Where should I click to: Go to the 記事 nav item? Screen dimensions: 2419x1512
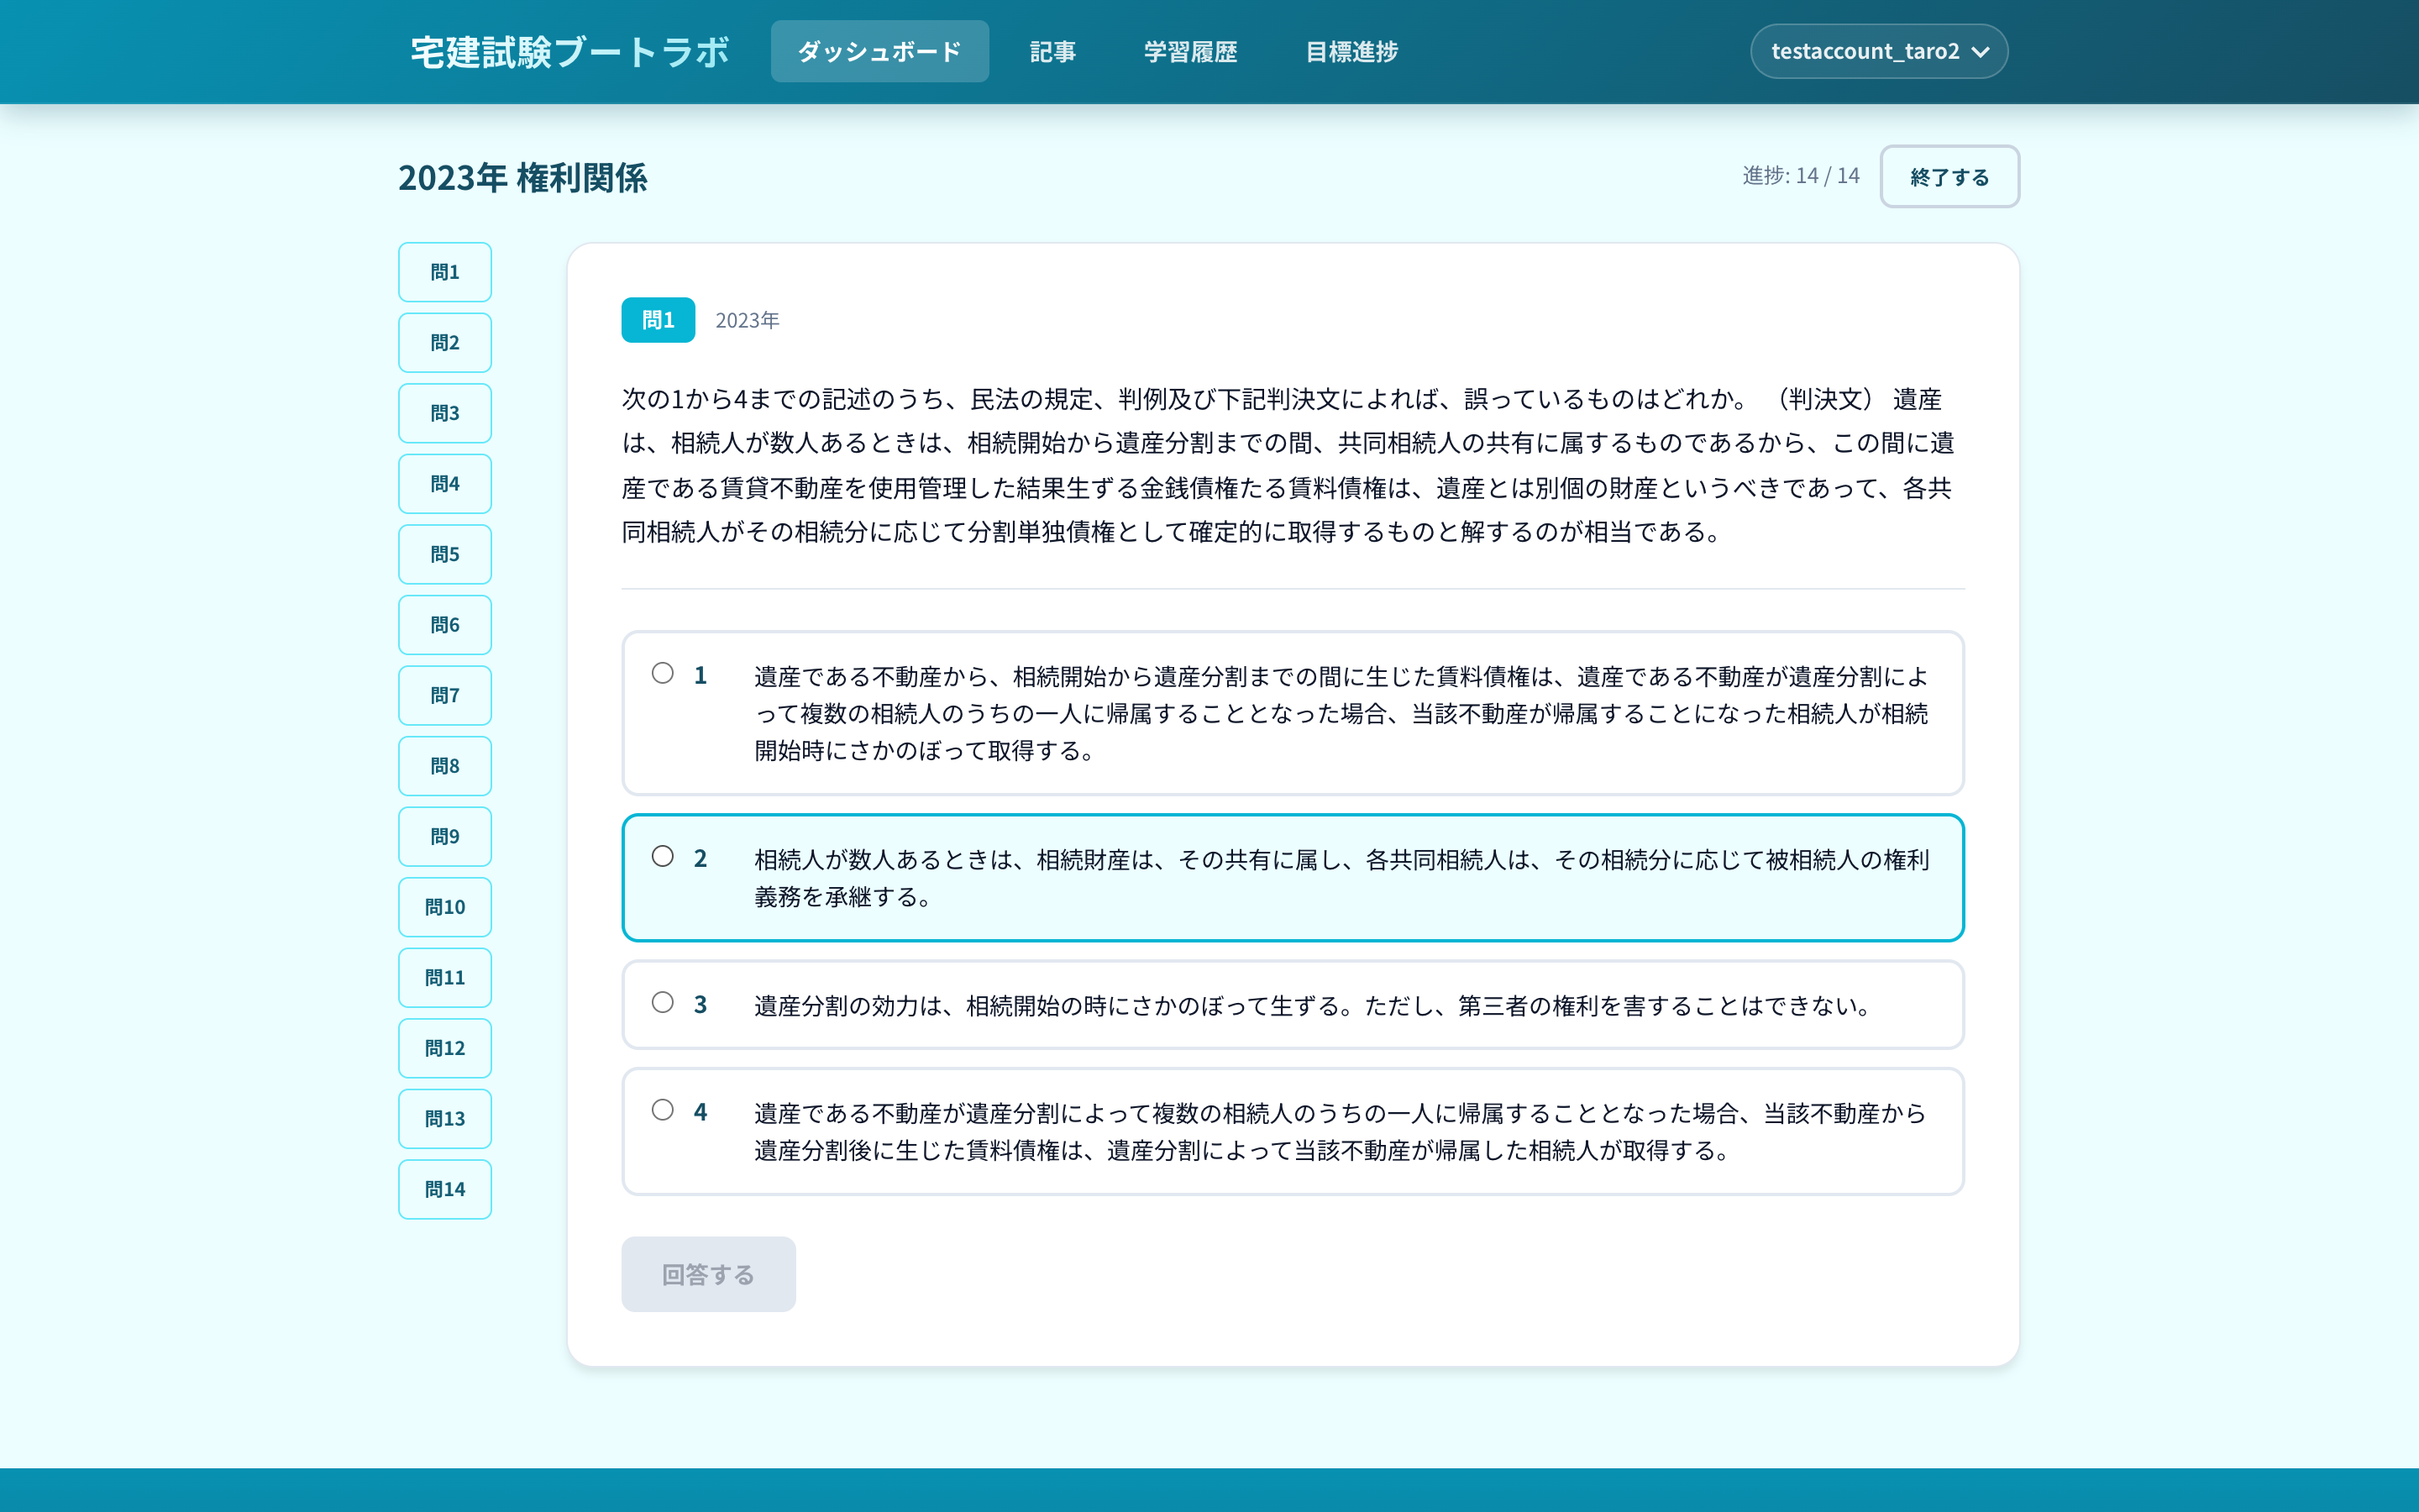point(1052,51)
